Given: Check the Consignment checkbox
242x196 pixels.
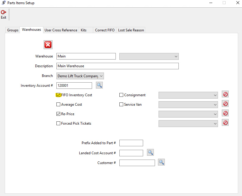Looking at the screenshot, I should pos(121,95).
